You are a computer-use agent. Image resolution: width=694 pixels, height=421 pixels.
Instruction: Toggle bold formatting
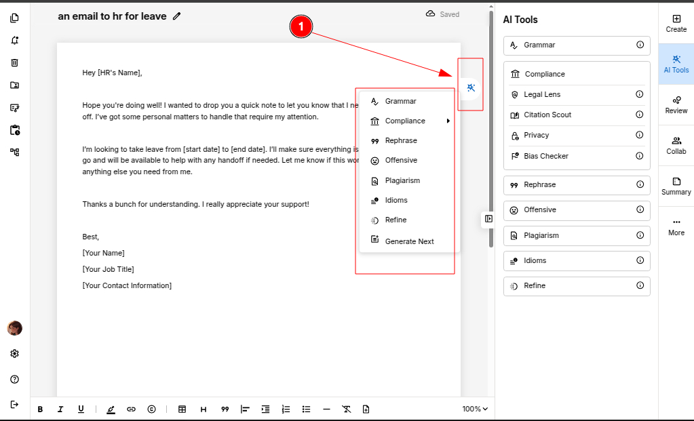[x=40, y=409]
